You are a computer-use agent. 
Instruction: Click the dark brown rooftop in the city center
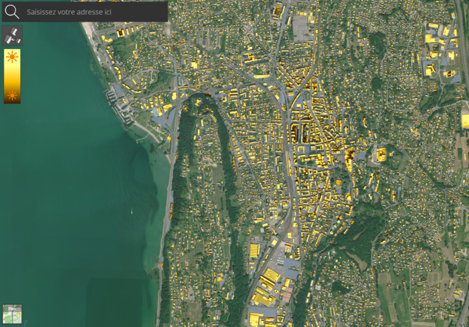point(300,132)
